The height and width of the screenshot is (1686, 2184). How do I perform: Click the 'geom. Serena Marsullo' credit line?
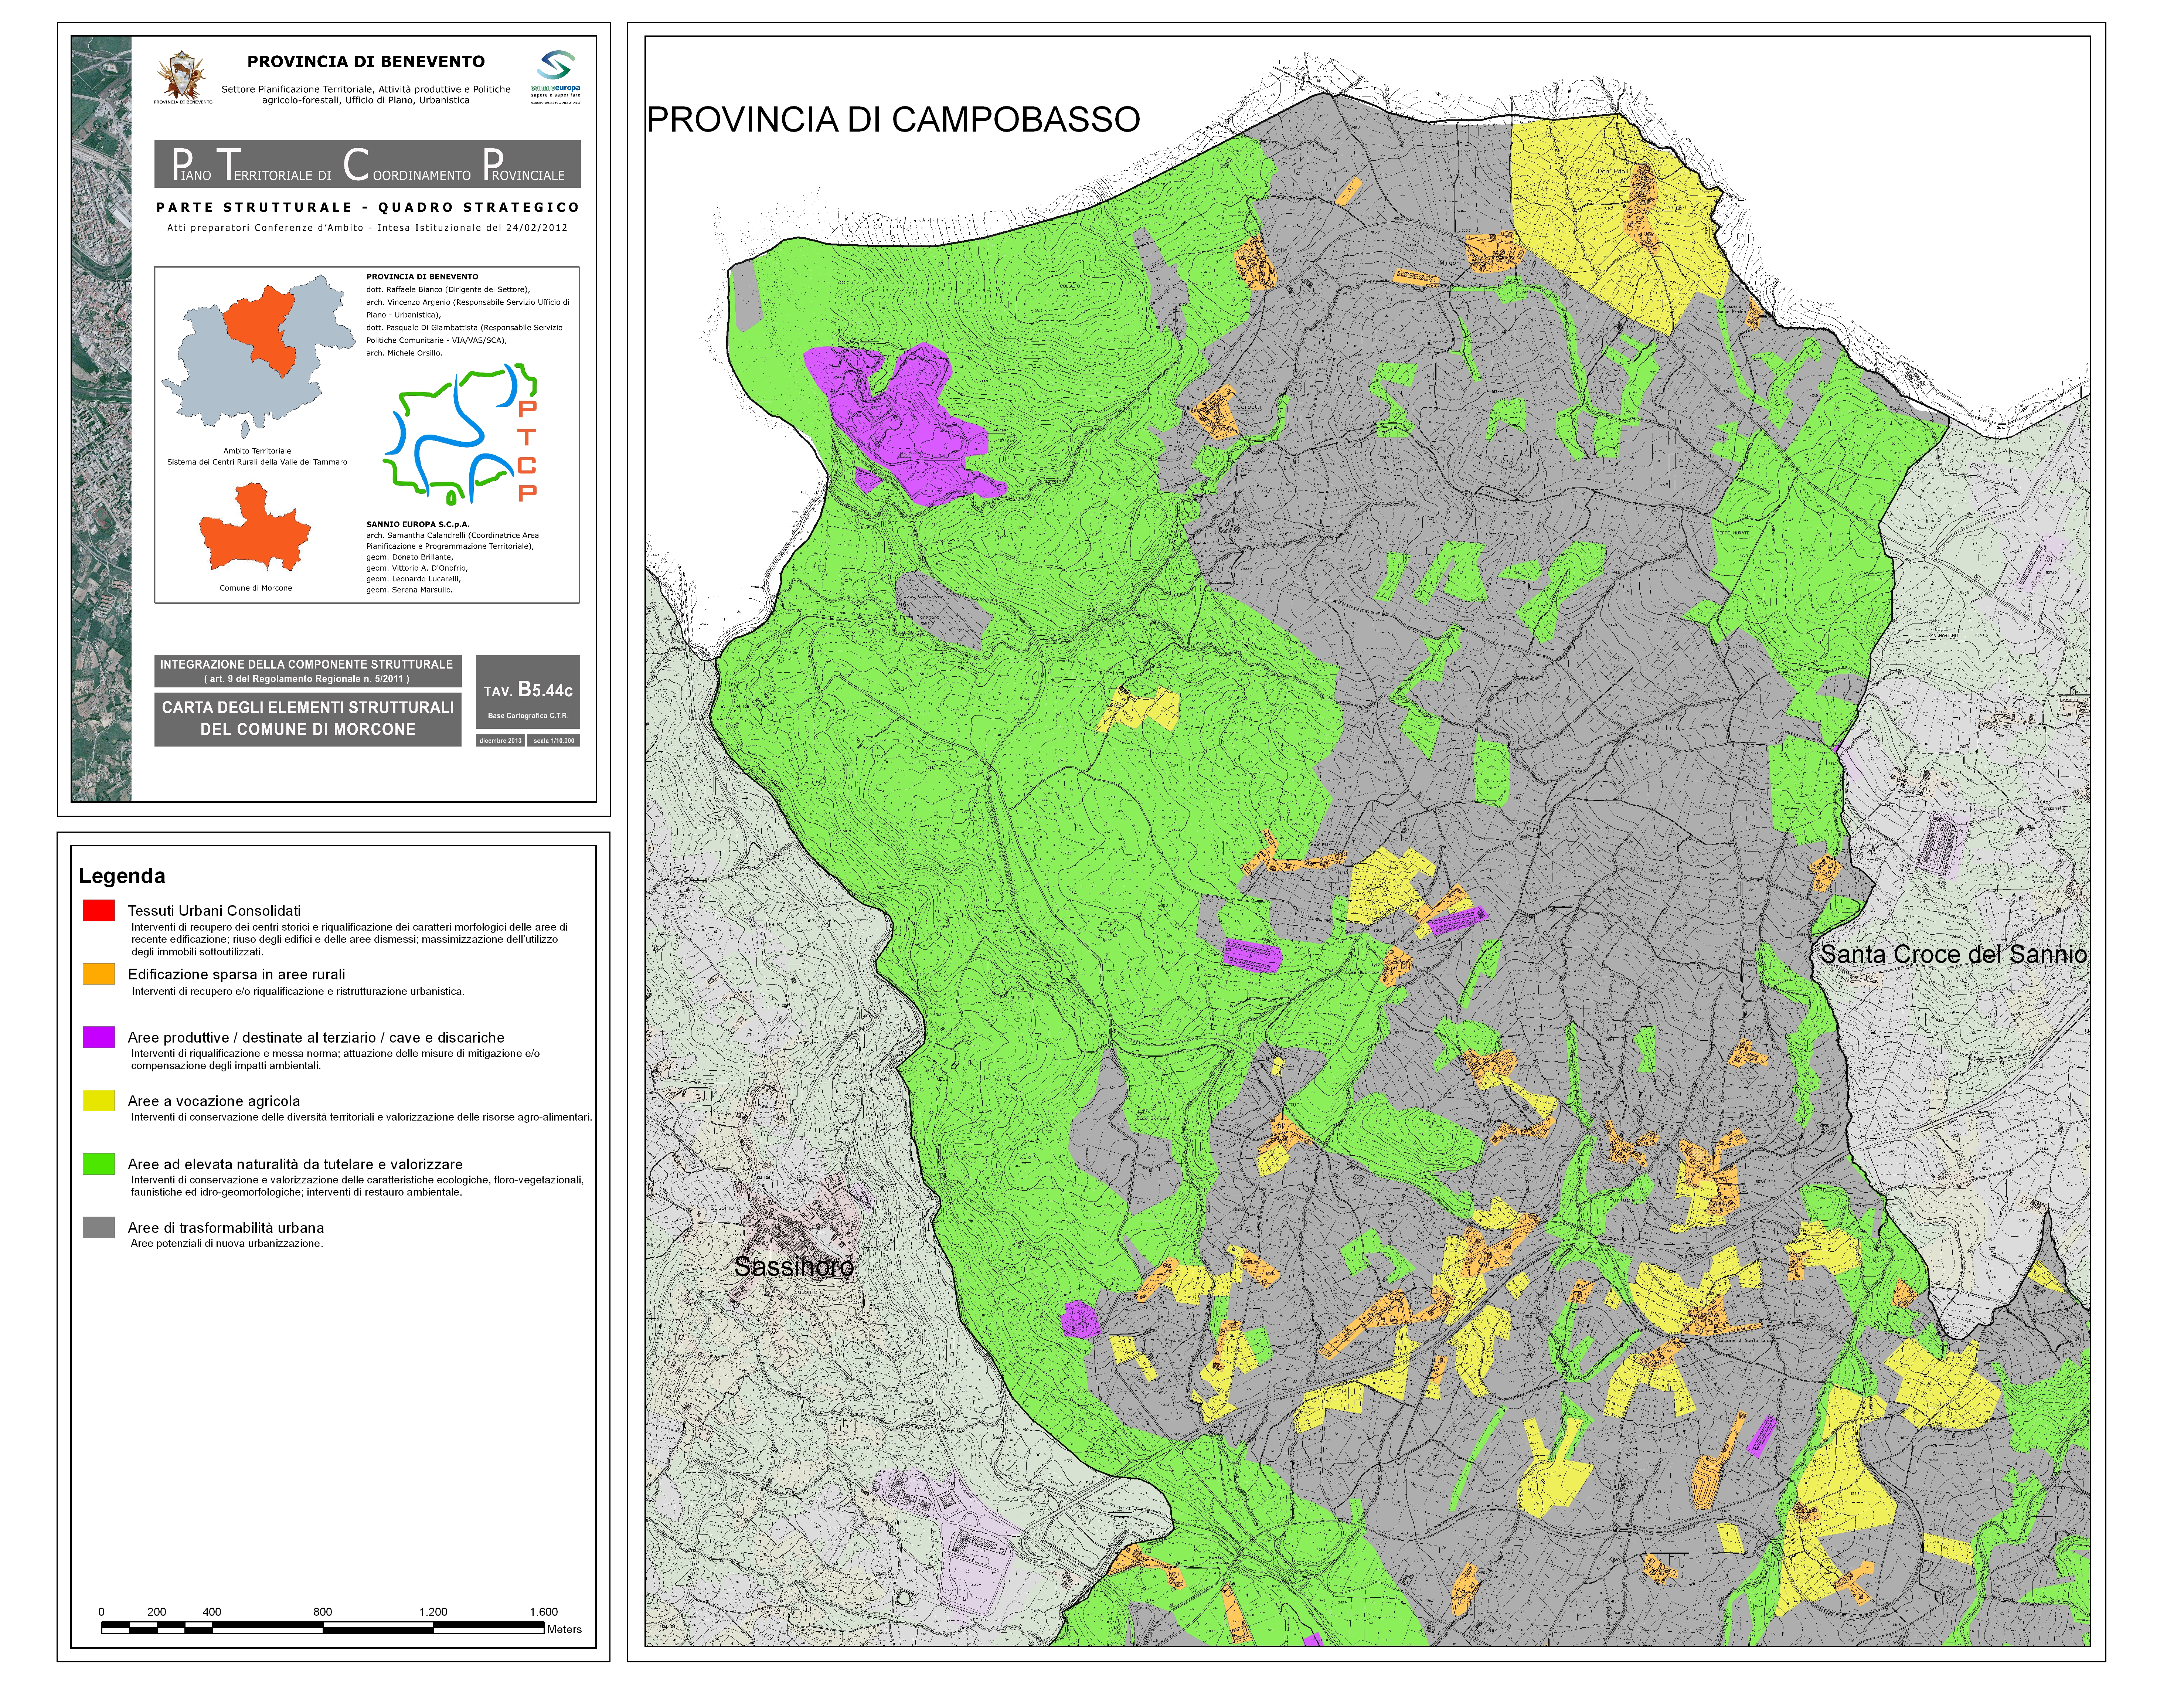[409, 590]
